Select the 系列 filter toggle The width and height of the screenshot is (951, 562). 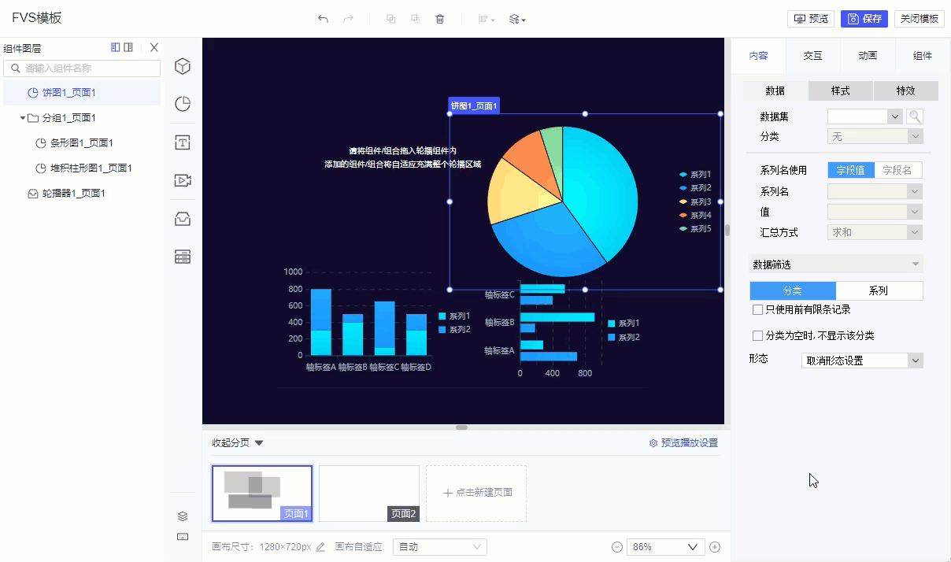coord(879,290)
